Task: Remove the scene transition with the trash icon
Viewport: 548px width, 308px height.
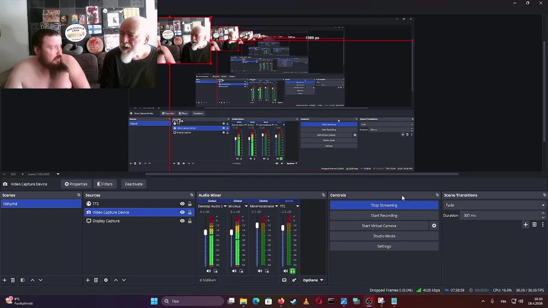Action: 534,224
